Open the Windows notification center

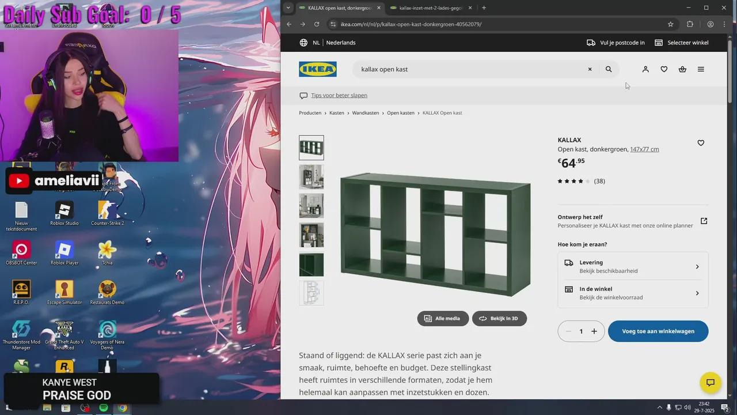tap(725, 408)
